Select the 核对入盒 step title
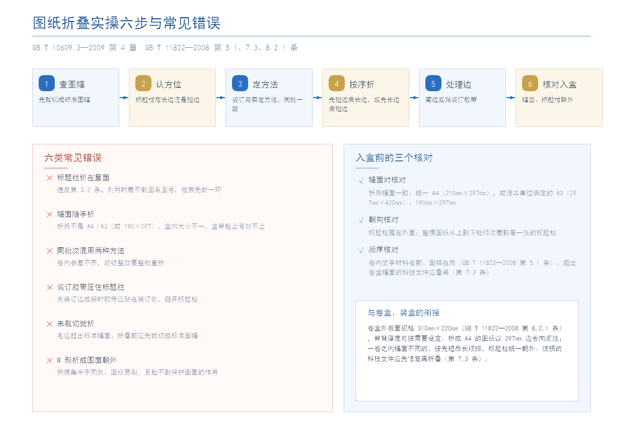623x440 pixels. pyautogui.click(x=560, y=84)
